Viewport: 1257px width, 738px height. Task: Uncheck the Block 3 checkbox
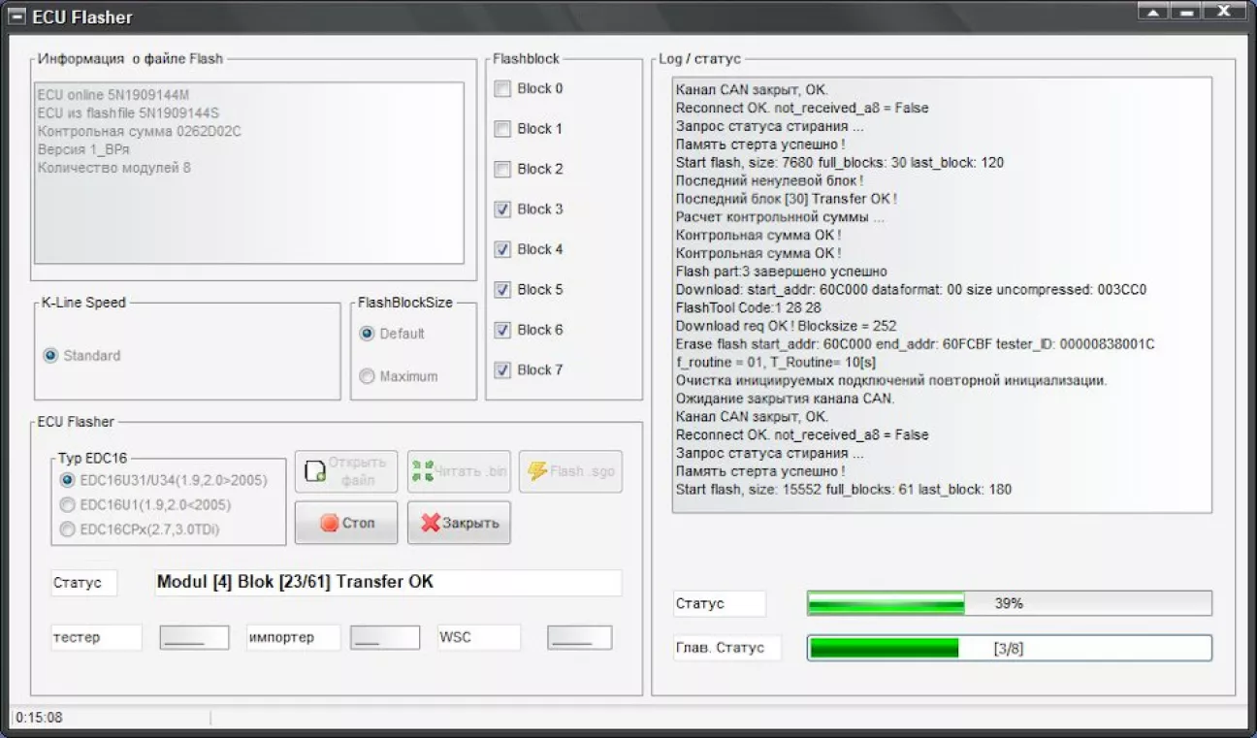[502, 209]
